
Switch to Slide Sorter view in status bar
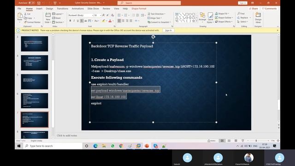point(229,141)
